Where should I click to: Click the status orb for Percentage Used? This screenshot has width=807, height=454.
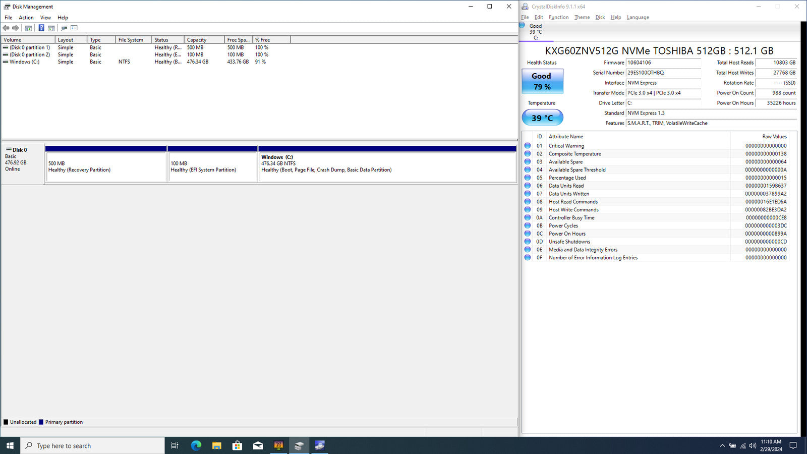[528, 178]
